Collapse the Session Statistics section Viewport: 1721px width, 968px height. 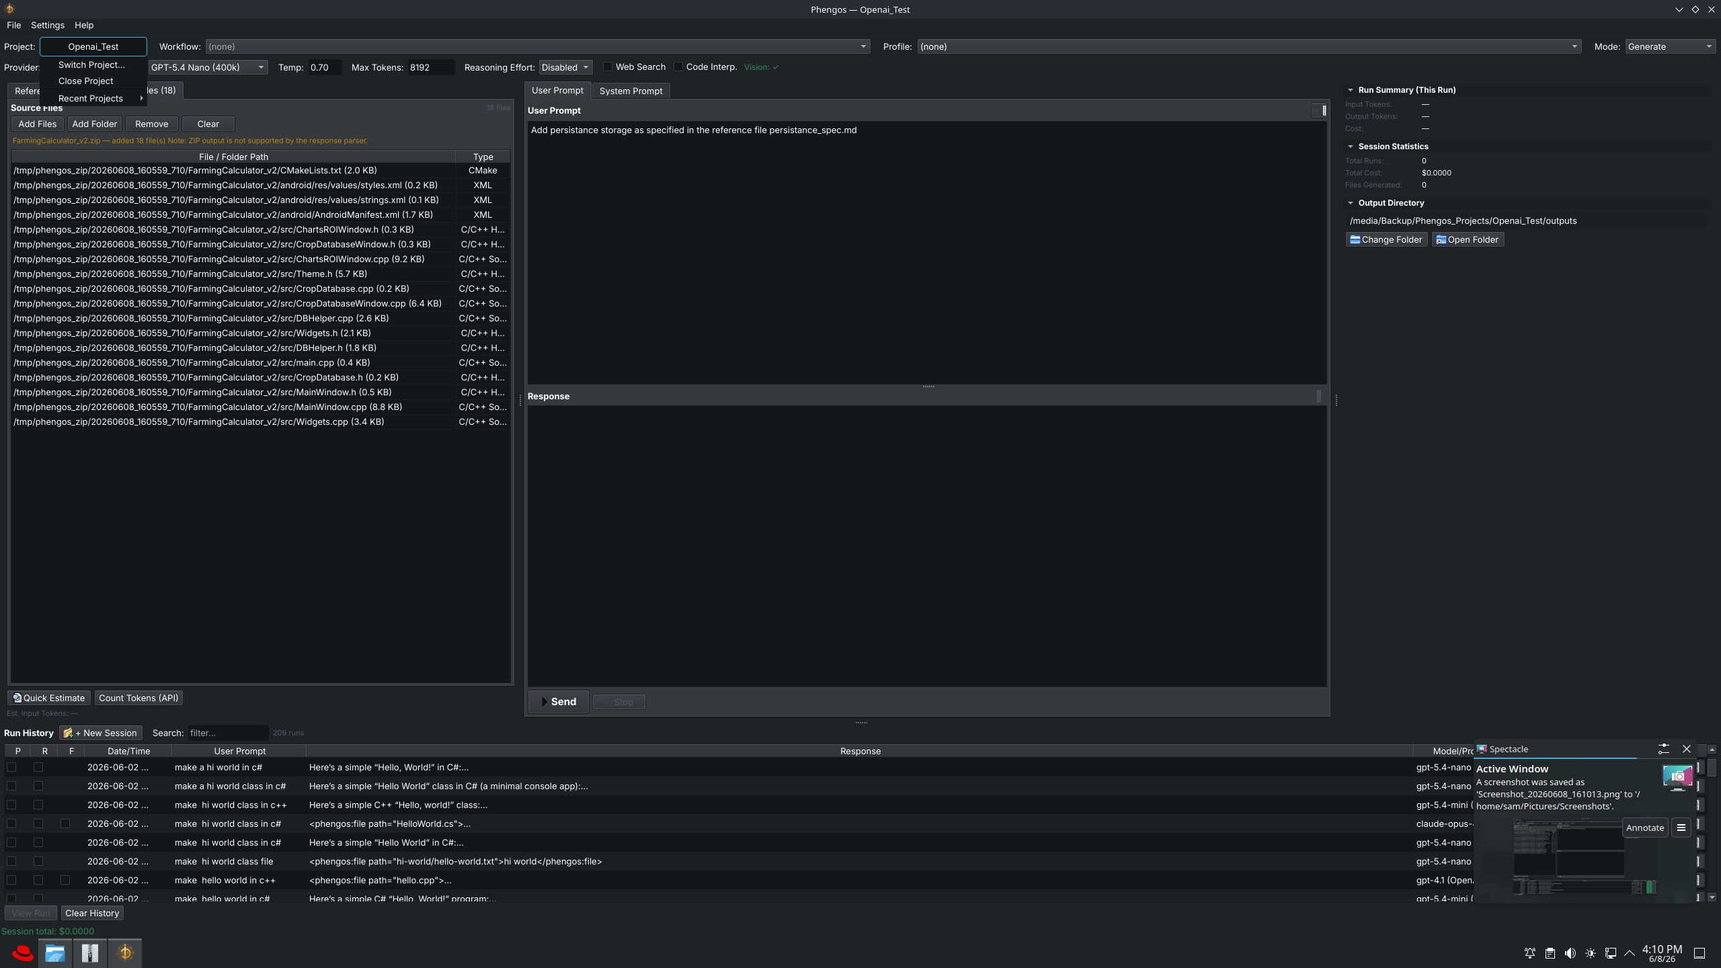click(x=1350, y=147)
